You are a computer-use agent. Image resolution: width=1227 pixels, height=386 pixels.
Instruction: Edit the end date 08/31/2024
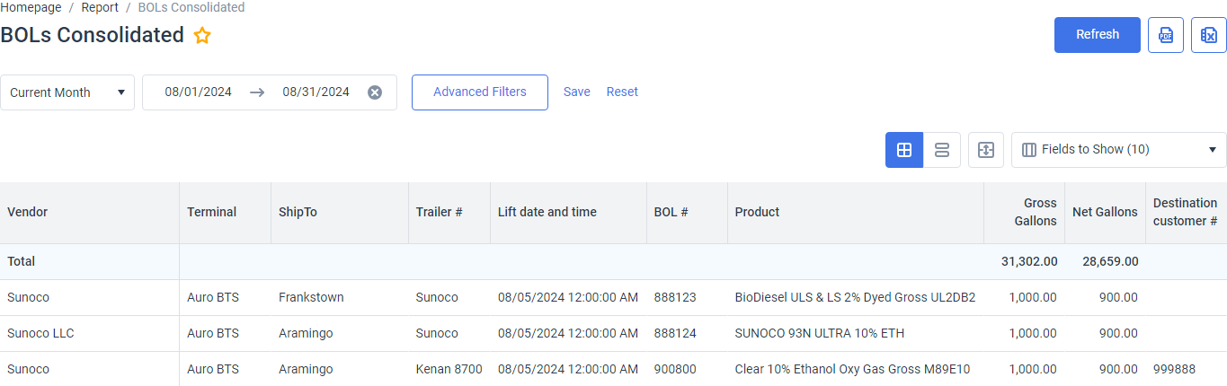(316, 92)
